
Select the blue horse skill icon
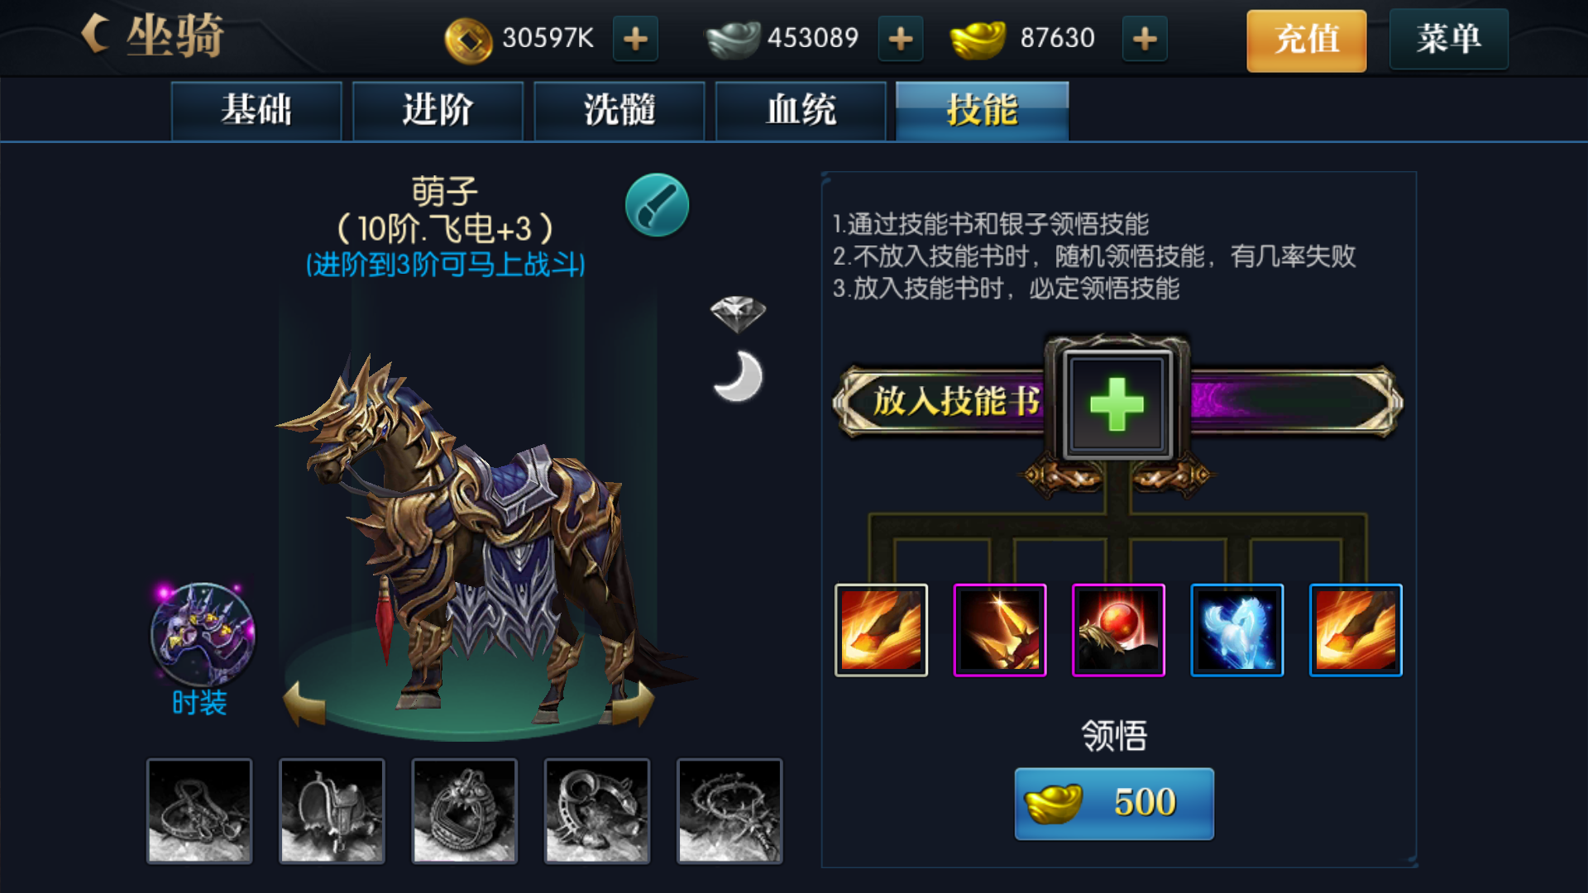point(1236,630)
